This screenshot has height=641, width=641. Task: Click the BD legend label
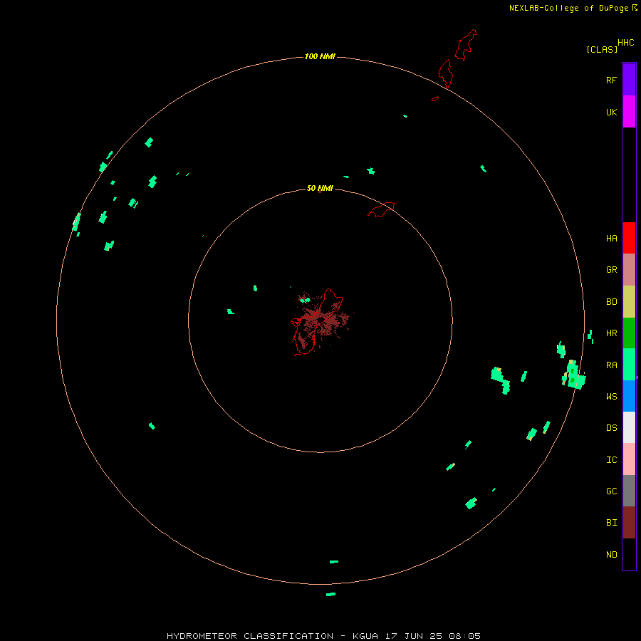coord(611,302)
